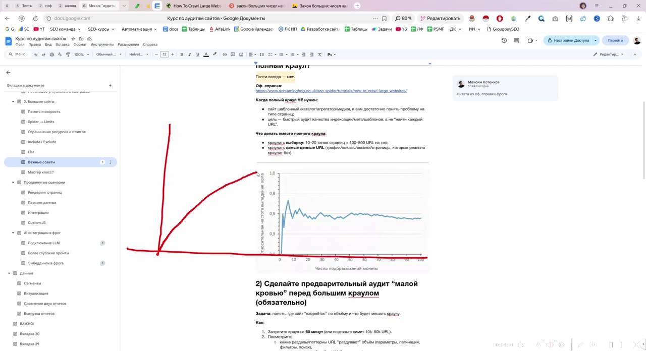Open the paragraph style dropdown Обычный
This screenshot has width=646, height=351.
109,54
